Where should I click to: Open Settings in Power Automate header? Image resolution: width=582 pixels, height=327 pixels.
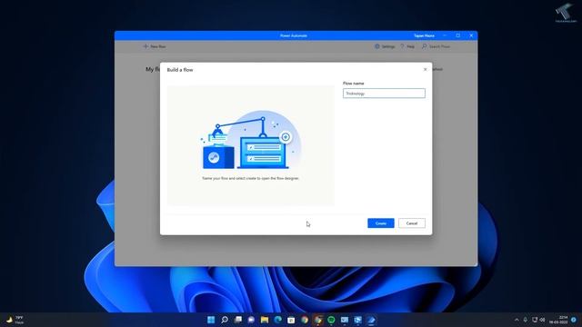(385, 46)
